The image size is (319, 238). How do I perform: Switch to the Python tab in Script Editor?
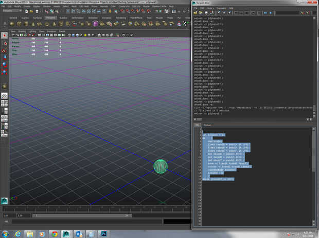(208, 124)
